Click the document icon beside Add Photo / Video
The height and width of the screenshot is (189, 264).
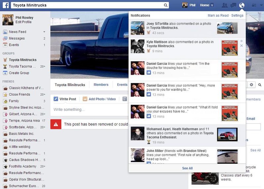pyautogui.click(x=125, y=99)
